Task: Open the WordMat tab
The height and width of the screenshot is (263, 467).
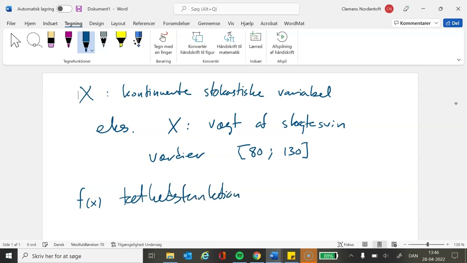Action: pos(294,23)
